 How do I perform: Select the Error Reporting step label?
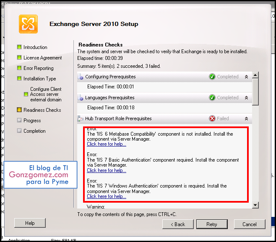[x=39, y=68]
